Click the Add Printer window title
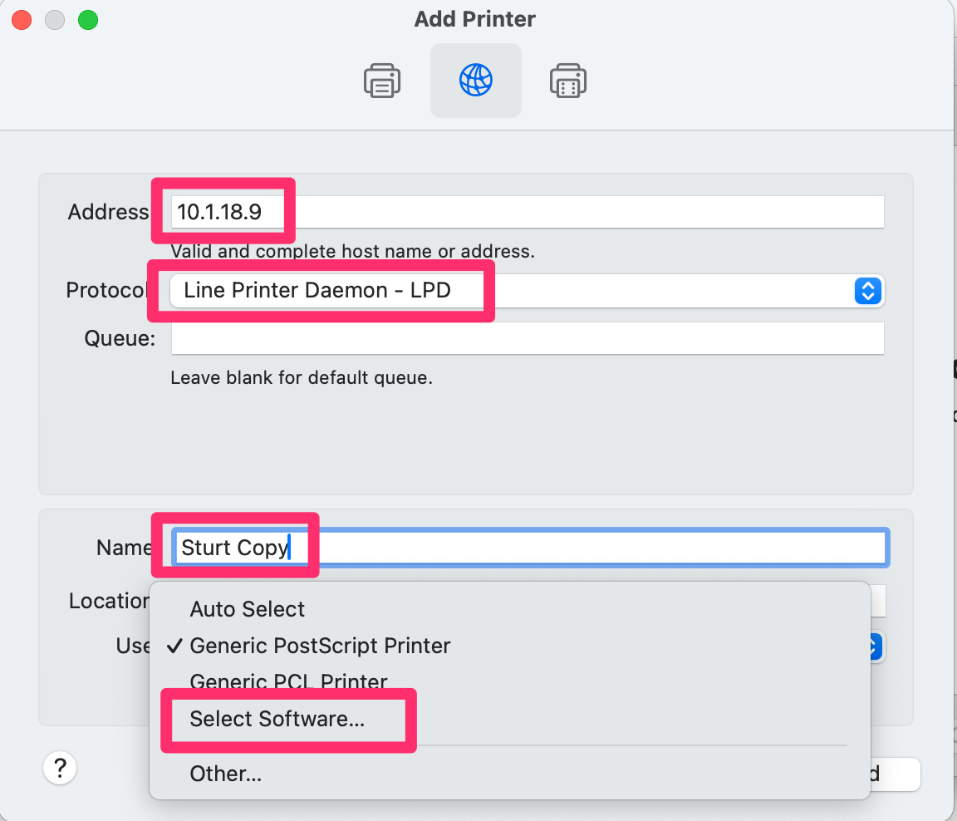Image resolution: width=957 pixels, height=821 pixels. [x=474, y=19]
